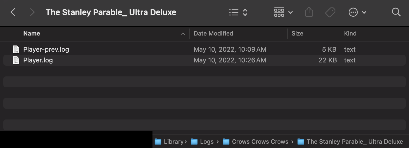Click the Search magnifier icon
This screenshot has height=148, width=409.
point(396,12)
